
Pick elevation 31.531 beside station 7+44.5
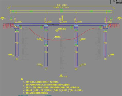click(20, 22)
